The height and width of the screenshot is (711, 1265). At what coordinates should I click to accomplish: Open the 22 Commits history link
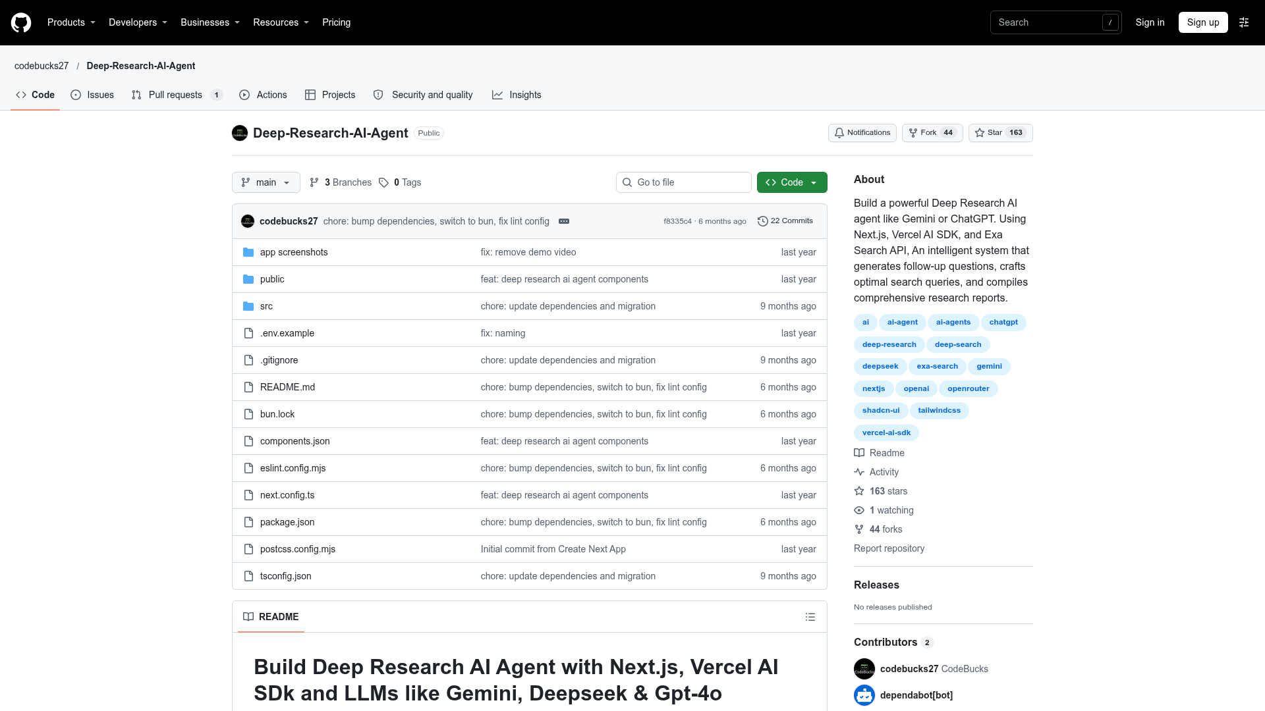(x=785, y=221)
